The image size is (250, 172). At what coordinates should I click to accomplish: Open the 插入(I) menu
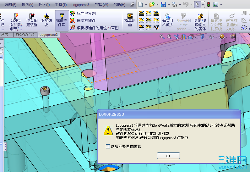[x=44, y=5]
